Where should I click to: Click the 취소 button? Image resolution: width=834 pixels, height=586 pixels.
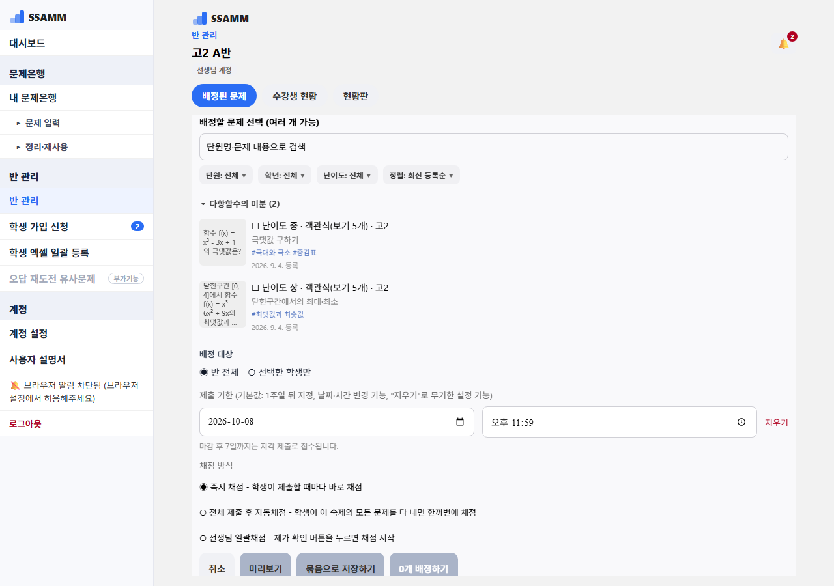217,565
